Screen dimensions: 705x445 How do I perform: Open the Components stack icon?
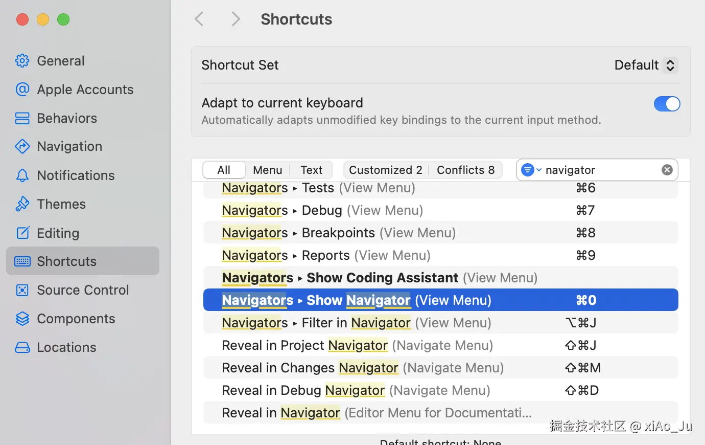tap(22, 319)
